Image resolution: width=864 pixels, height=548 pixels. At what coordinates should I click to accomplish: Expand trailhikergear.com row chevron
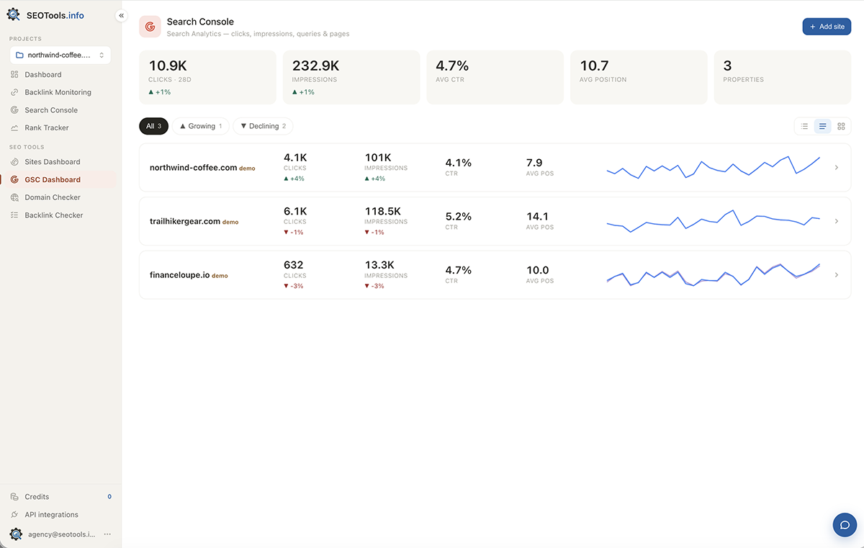pyautogui.click(x=836, y=221)
